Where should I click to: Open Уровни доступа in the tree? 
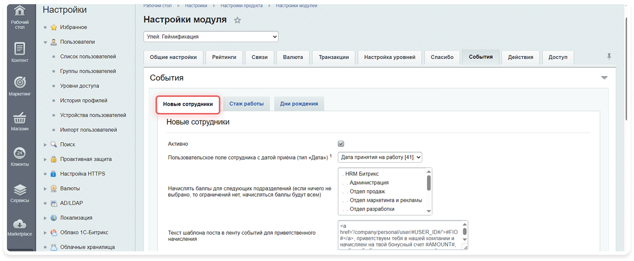click(x=80, y=86)
